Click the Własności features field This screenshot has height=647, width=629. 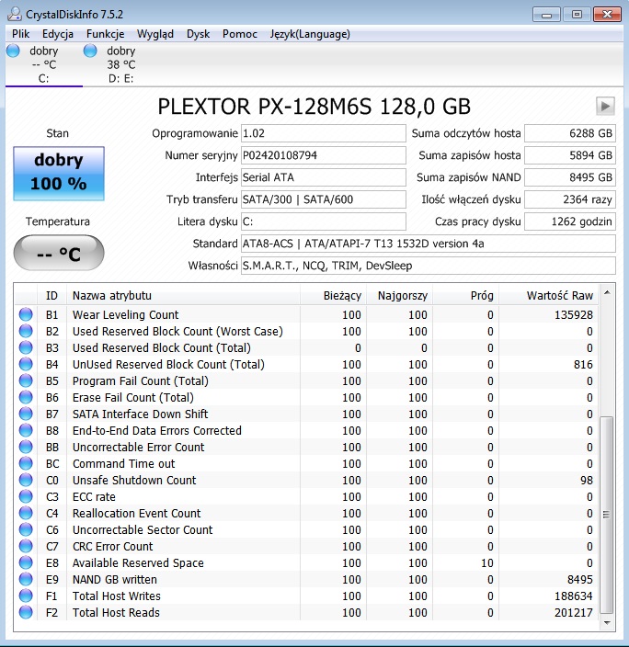tap(429, 266)
